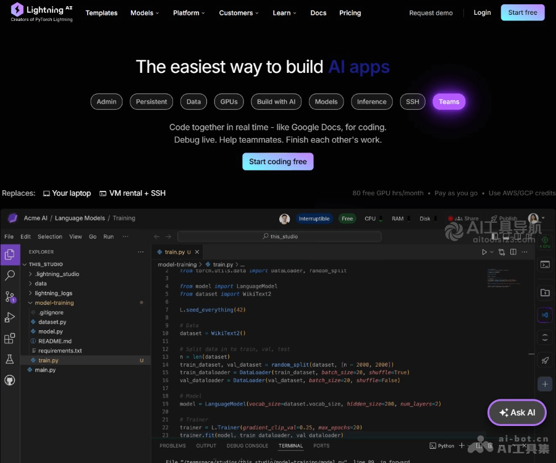The image size is (556, 463).
Task: Open dataset.py in the explorer
Action: coord(52,322)
